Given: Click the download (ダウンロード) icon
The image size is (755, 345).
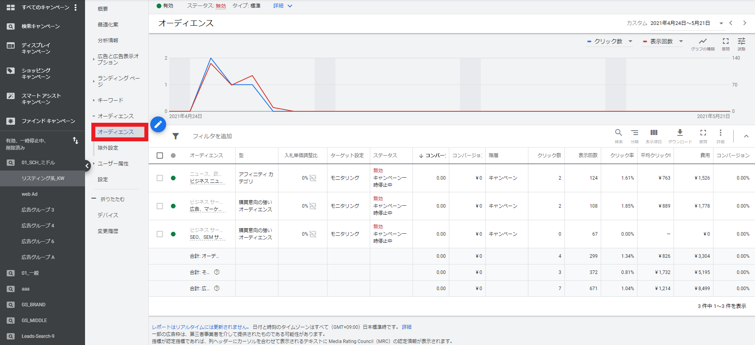Looking at the screenshot, I should (680, 133).
